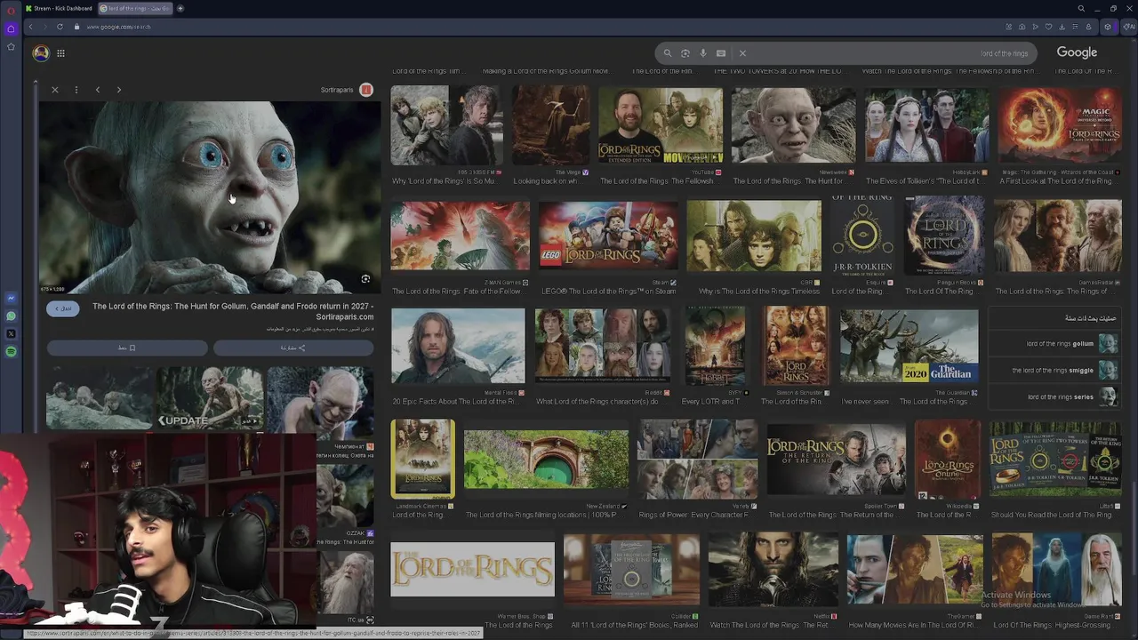Image resolution: width=1138 pixels, height=640 pixels.
Task: Select related search lord of the rings gollum
Action: pos(1071,344)
